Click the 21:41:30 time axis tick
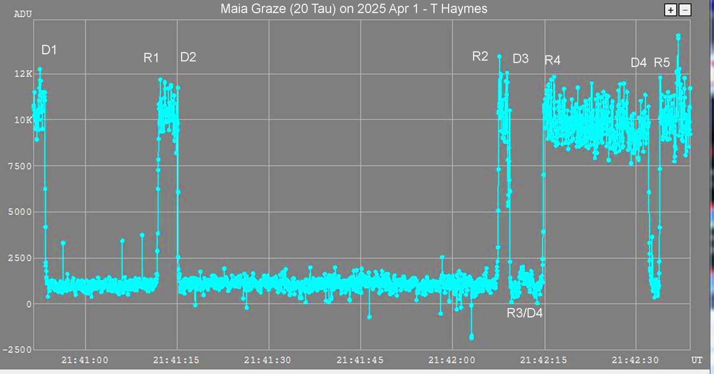The width and height of the screenshot is (714, 374). pyautogui.click(x=268, y=360)
